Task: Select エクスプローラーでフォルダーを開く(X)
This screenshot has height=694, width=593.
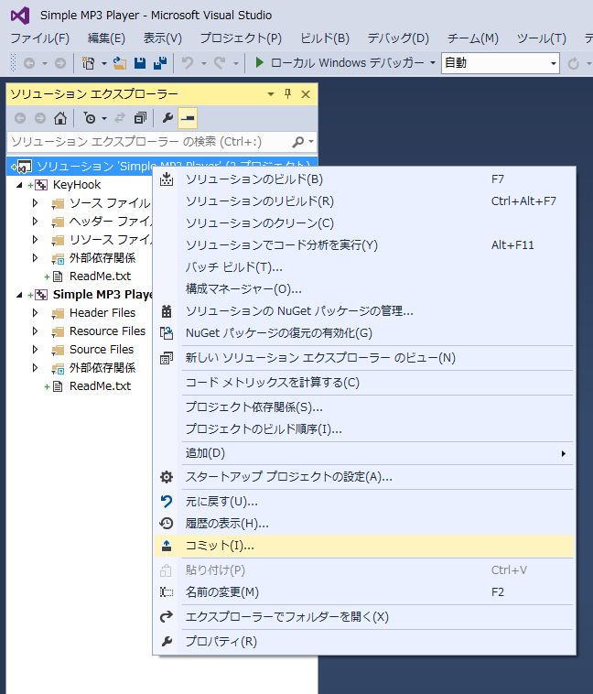Action: tap(364, 617)
